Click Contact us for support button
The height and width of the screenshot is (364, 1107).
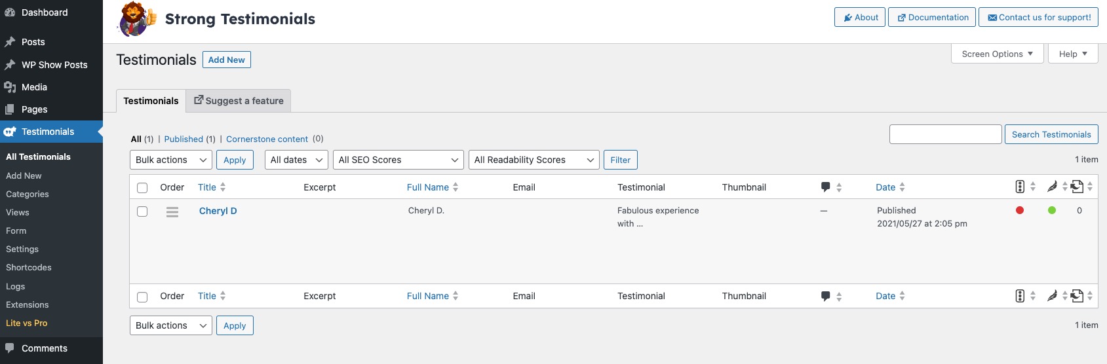click(1038, 18)
